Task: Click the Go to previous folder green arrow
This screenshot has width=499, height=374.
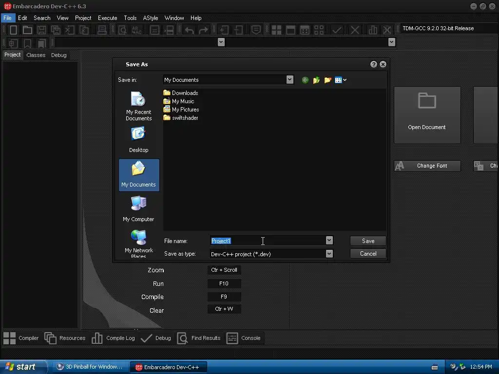Action: pyautogui.click(x=305, y=80)
